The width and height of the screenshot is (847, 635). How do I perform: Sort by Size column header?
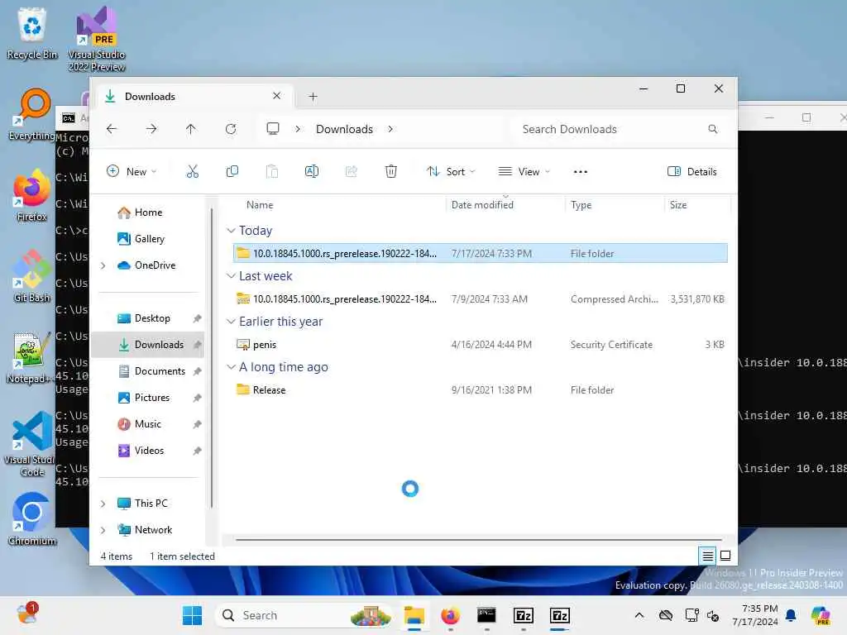coord(678,205)
